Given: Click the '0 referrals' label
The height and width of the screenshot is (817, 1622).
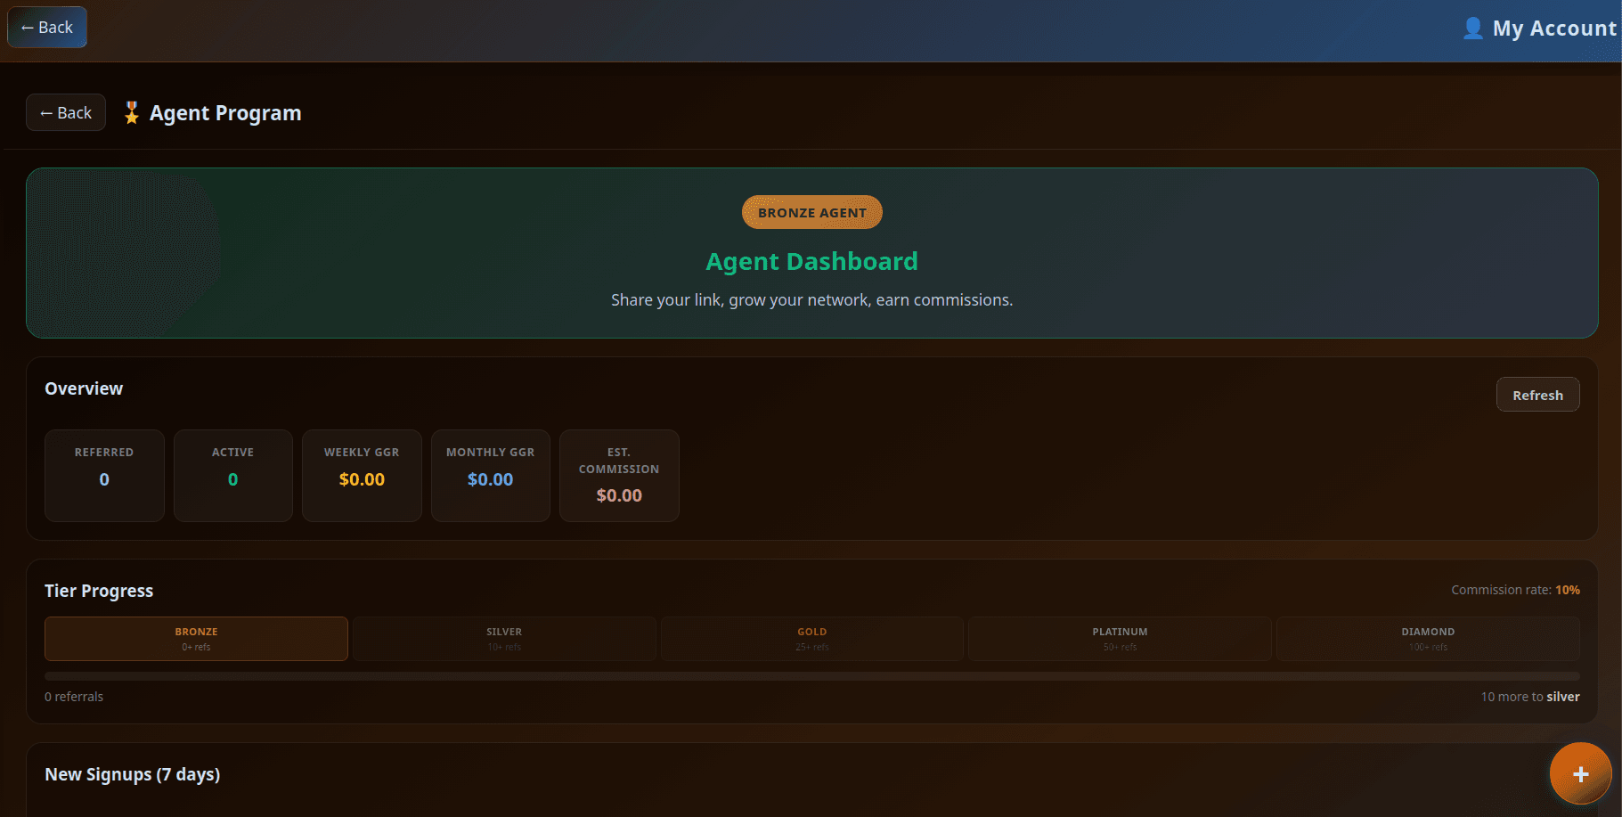Looking at the screenshot, I should [74, 697].
